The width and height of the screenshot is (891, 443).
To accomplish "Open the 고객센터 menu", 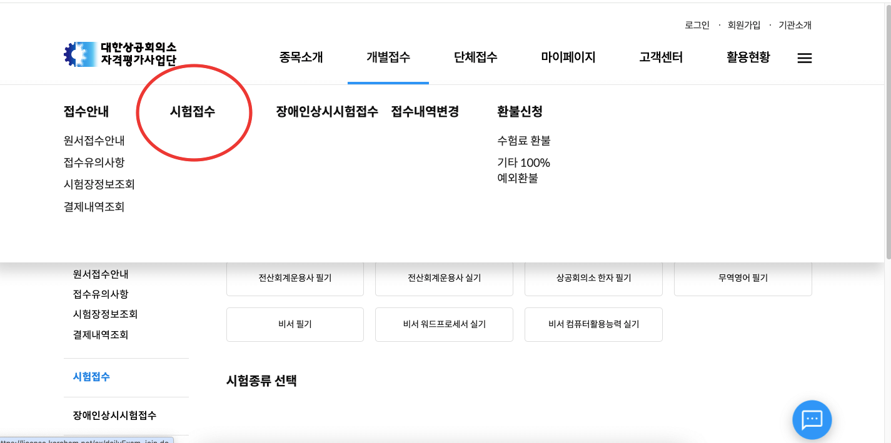I will (x=660, y=57).
